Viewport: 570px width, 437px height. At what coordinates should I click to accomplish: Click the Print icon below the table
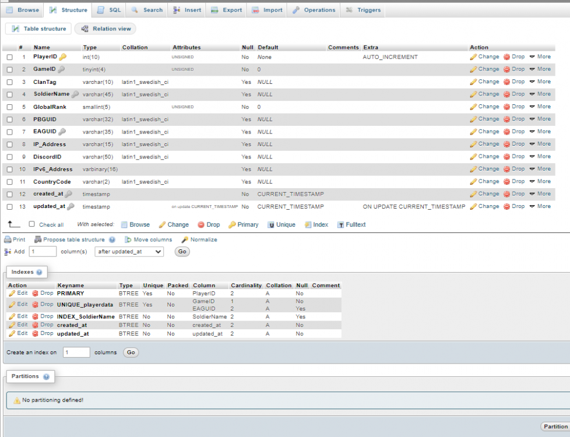point(8,239)
